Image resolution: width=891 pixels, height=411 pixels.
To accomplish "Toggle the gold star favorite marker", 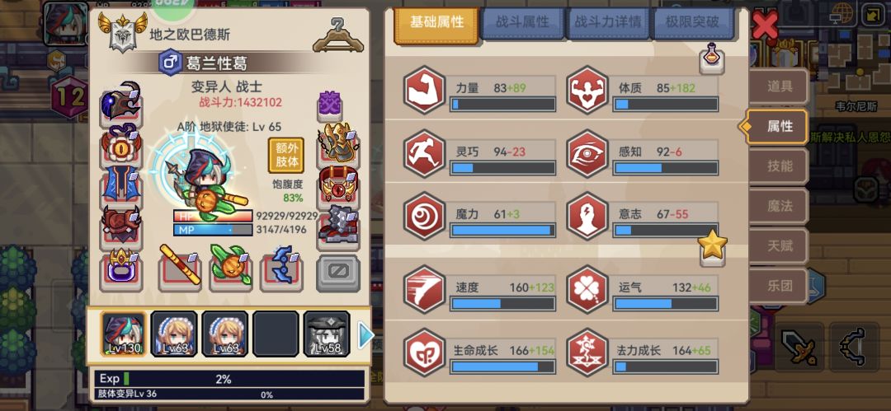I will [x=713, y=246].
